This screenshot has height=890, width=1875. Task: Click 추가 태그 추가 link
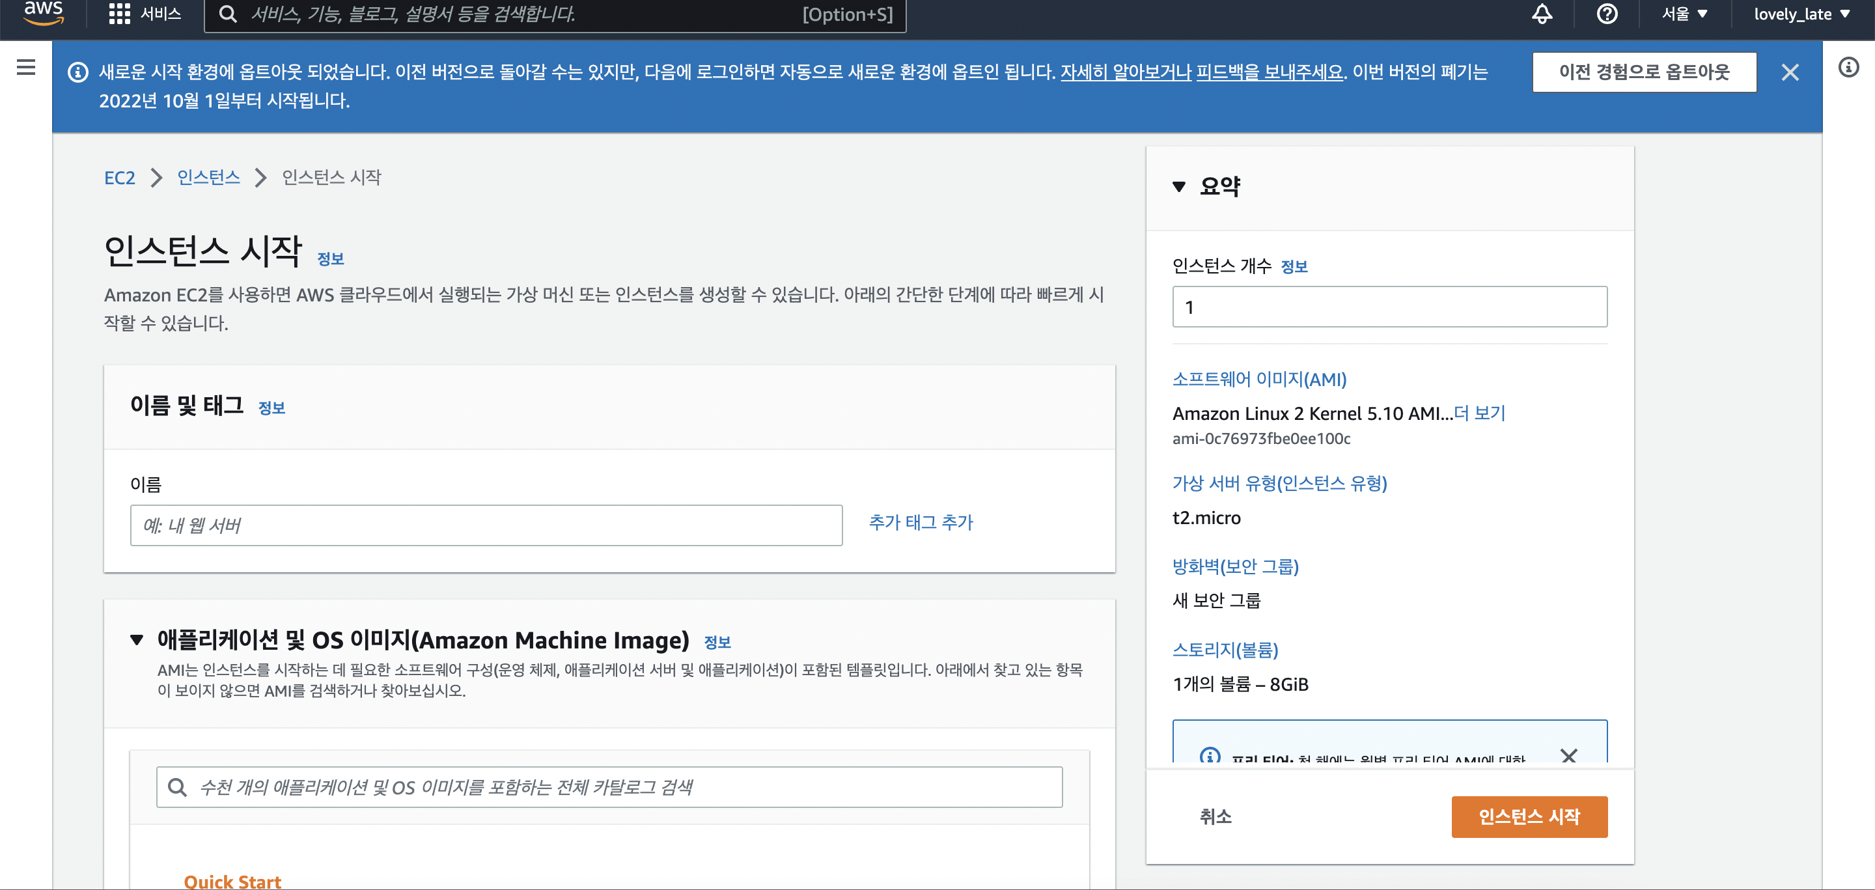coord(921,523)
